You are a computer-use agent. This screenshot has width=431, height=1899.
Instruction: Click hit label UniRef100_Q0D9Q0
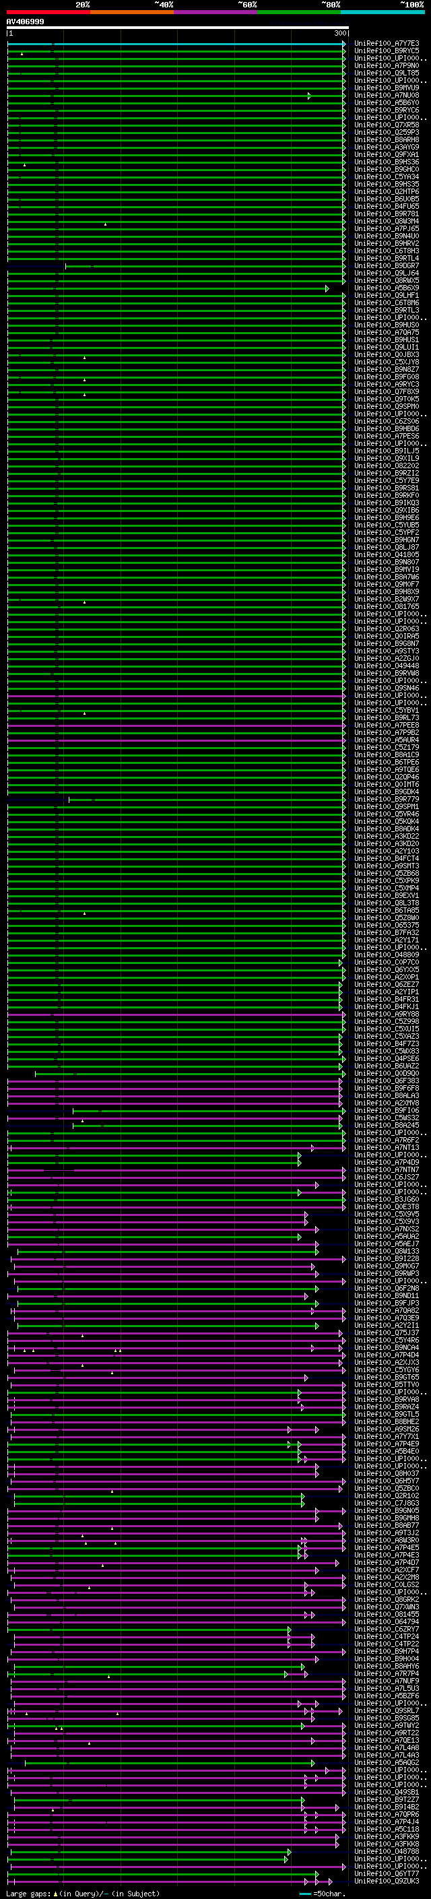(387, 1074)
